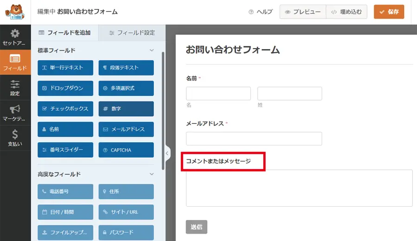Click the 名 first name input
The width and height of the screenshot is (417, 241).
pos(218,93)
